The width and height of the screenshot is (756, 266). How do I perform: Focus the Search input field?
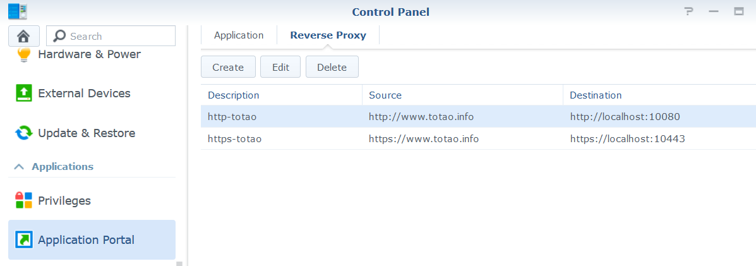coord(111,36)
